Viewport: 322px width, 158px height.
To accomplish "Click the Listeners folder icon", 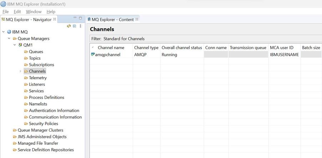I will (26, 84).
